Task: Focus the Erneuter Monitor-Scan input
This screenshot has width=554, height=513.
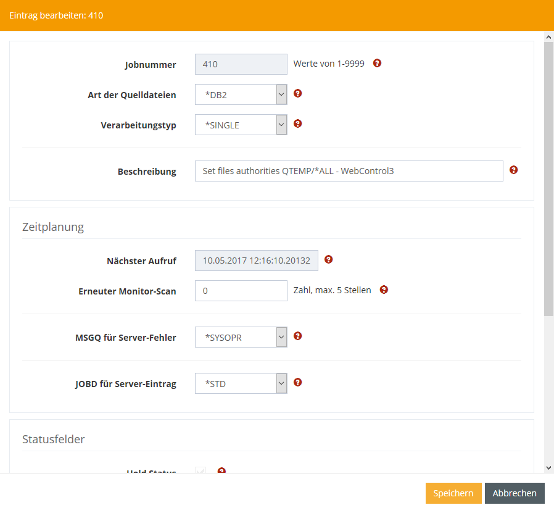Action: 241,291
